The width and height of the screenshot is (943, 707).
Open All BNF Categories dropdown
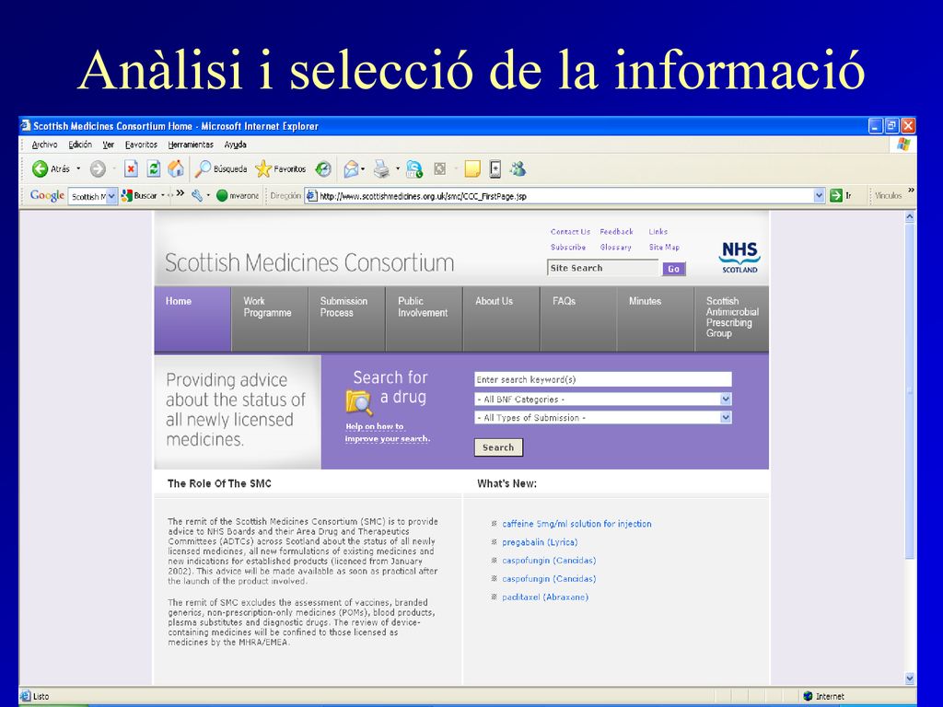click(726, 400)
